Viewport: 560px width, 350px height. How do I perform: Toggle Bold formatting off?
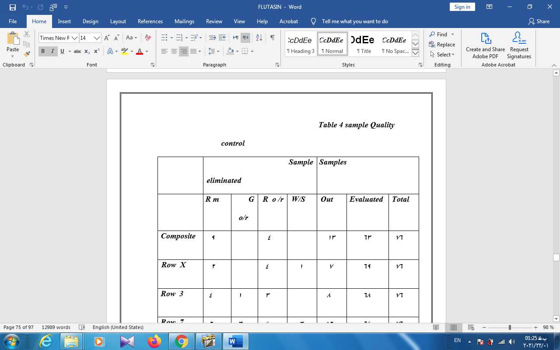tap(43, 52)
